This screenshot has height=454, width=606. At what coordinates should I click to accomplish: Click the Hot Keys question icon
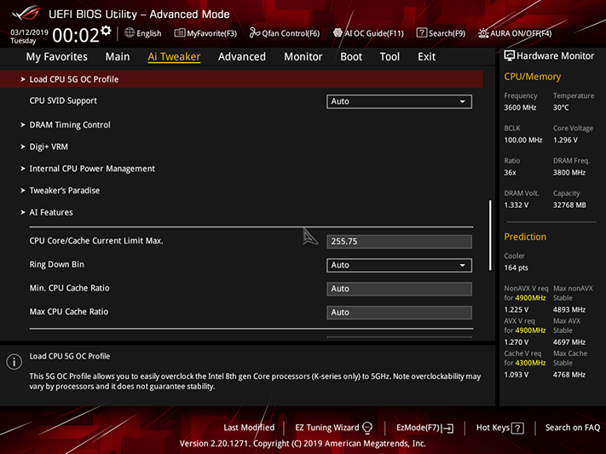[517, 428]
